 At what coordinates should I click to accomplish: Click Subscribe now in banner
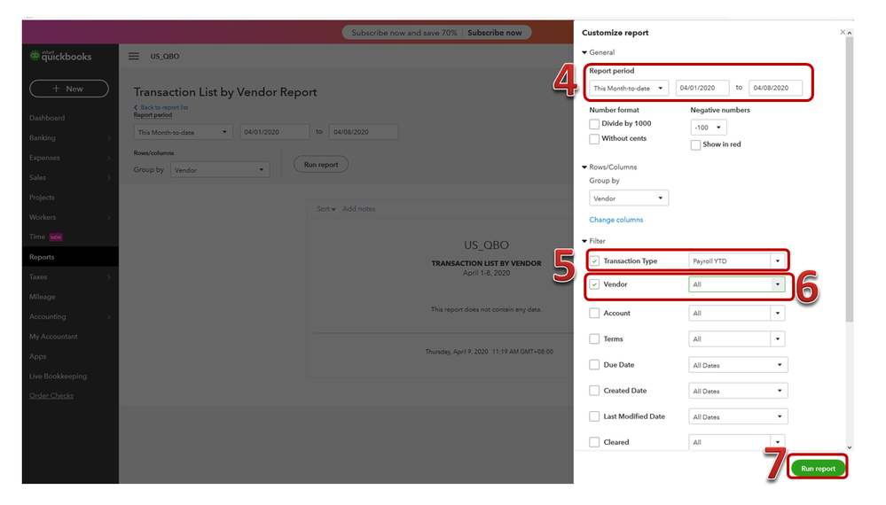pyautogui.click(x=494, y=33)
